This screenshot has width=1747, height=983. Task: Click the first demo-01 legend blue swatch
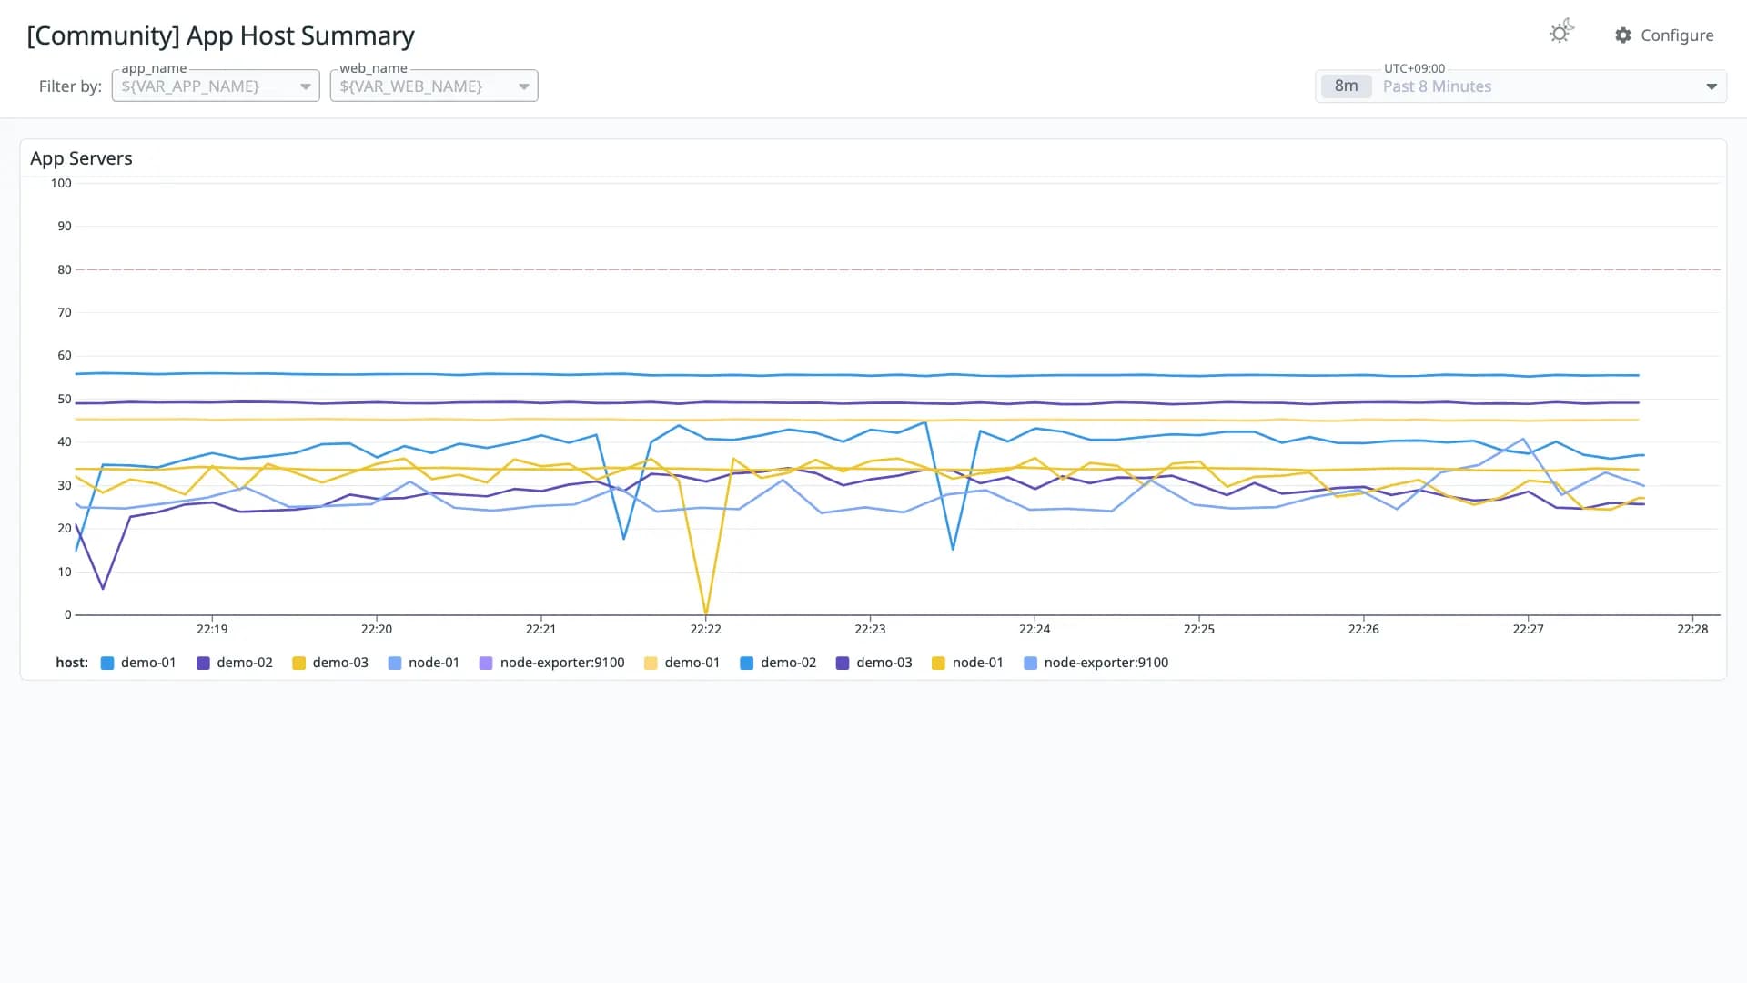[x=107, y=664]
